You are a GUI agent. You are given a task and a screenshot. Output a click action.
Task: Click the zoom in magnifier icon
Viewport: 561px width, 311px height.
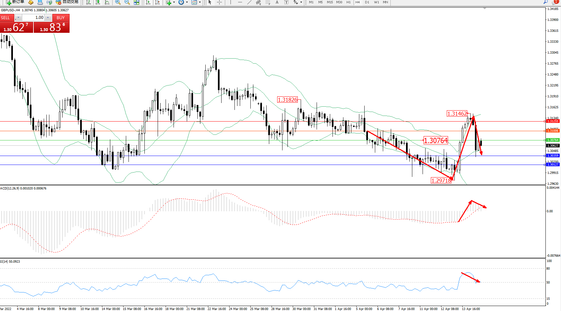click(118, 2)
